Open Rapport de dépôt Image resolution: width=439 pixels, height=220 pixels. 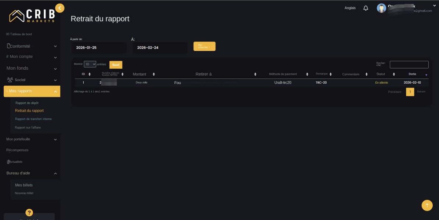[x=27, y=103]
